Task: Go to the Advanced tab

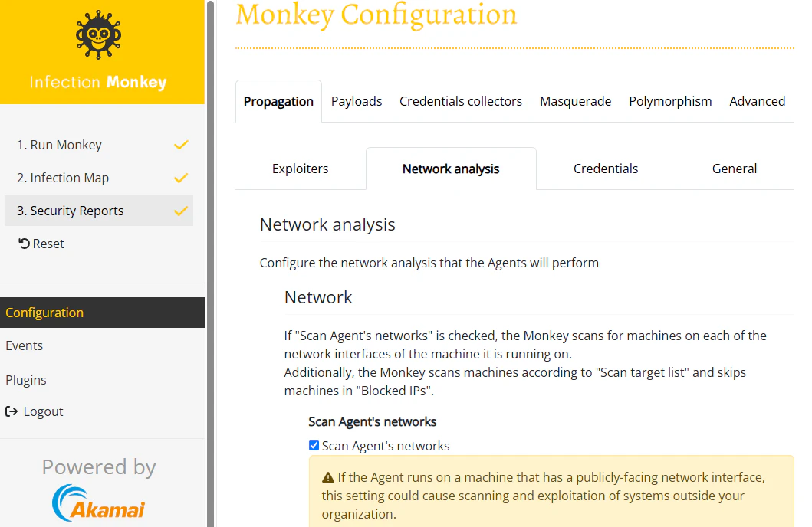Action: pyautogui.click(x=757, y=101)
